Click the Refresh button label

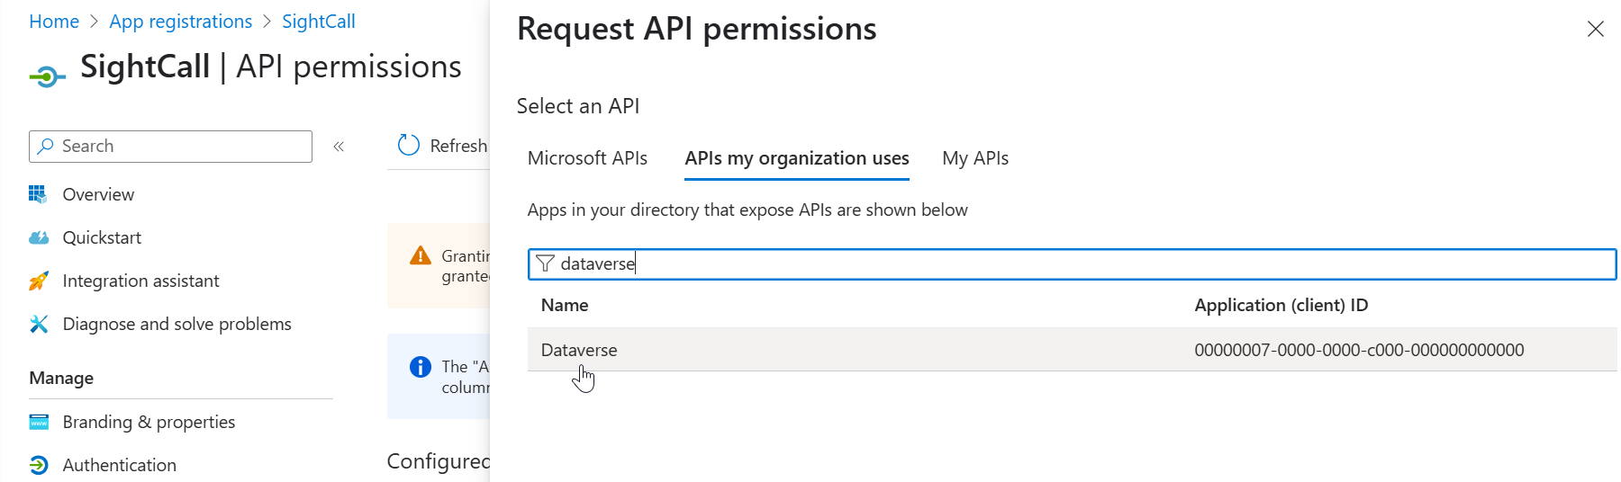458,146
